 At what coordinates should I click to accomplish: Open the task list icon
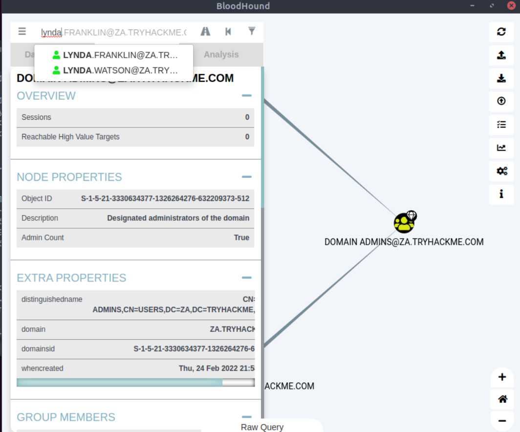[x=501, y=124]
